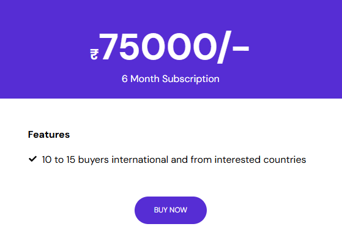This screenshot has width=342, height=240.
Task: Click the BUY NOW button
Action: coord(171,210)
